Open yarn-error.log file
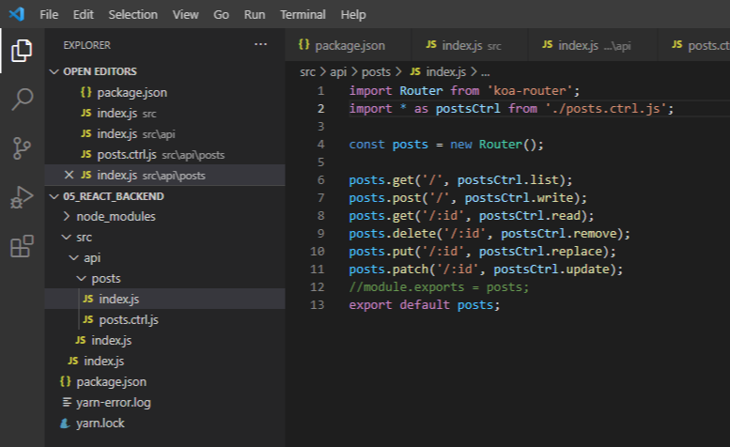This screenshot has height=447, width=730. [164, 402]
